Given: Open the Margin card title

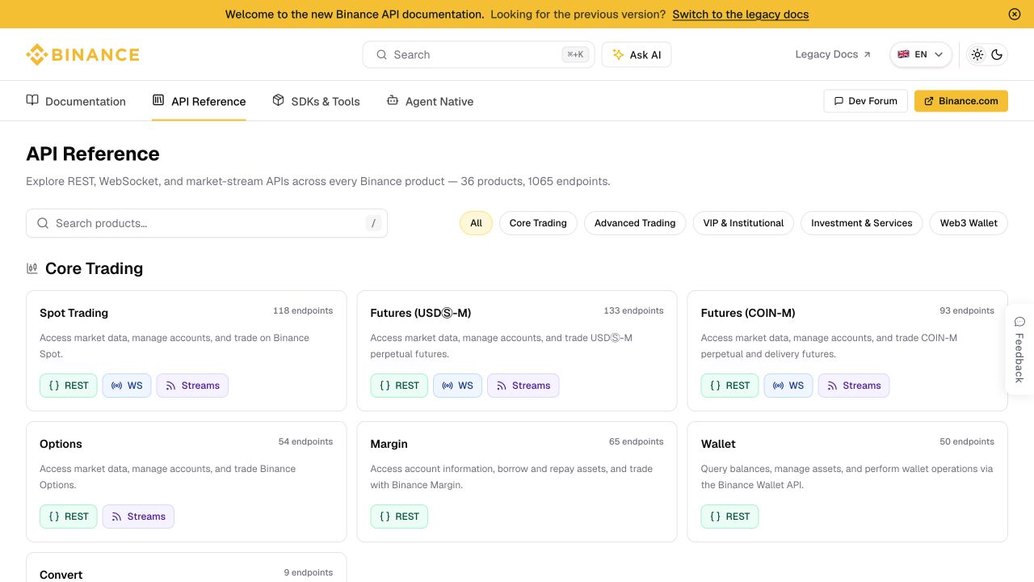Looking at the screenshot, I should pos(389,444).
